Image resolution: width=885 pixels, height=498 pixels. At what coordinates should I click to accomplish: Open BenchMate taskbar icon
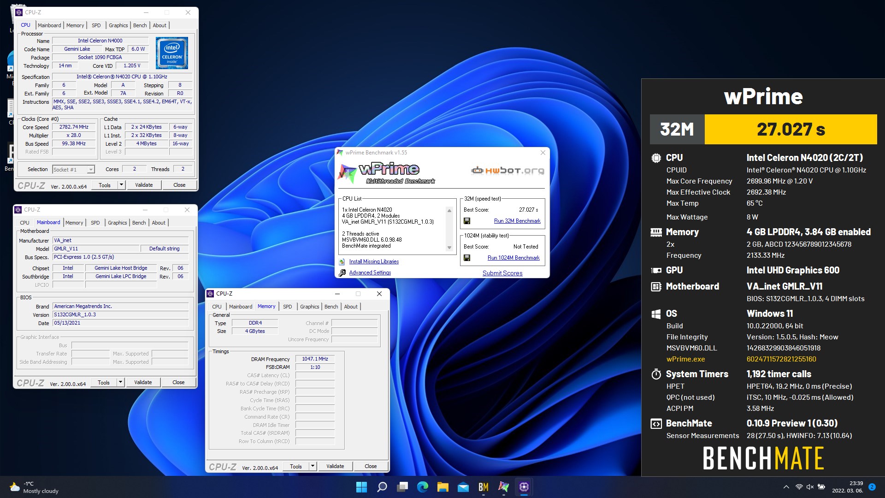tap(484, 487)
